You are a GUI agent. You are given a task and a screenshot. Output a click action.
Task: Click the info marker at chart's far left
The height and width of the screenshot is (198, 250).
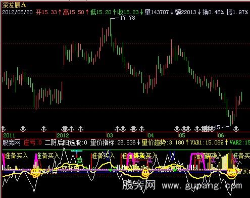[x=3, y=129]
